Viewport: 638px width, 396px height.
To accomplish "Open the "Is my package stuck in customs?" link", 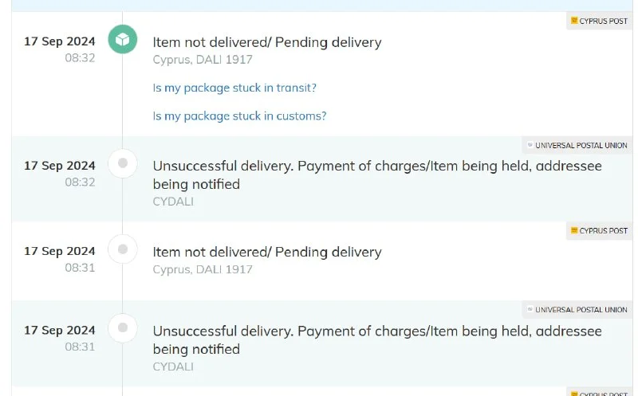I will click(x=239, y=116).
